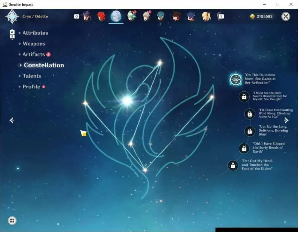
Task: Click the locked 'Put Out My Hand' node
Action: [x=233, y=165]
